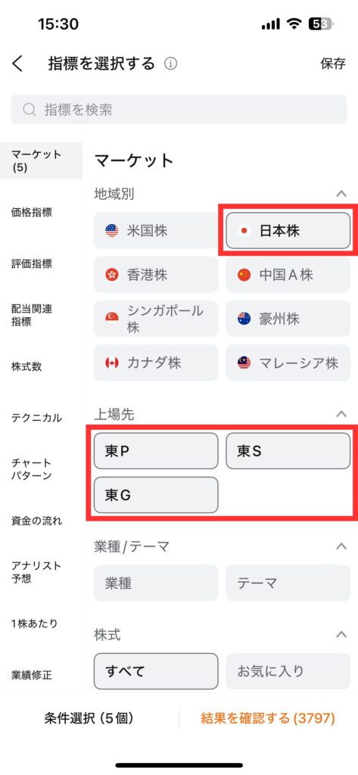Screen dimensions: 358x775
Task: Collapse the 地域別 section chevron
Action: pos(341,193)
